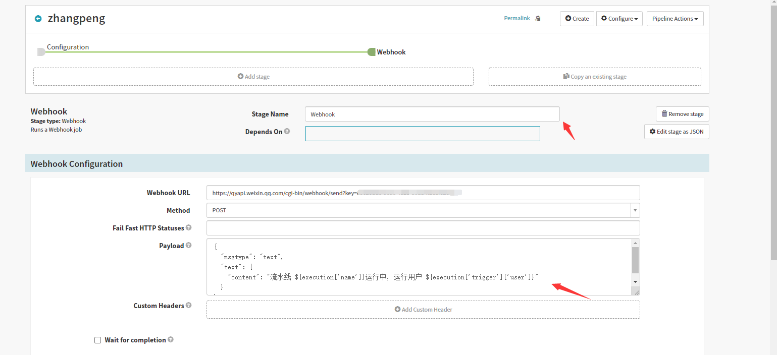This screenshot has height=355, width=777.
Task: Click the help icon next to Depends On
Action: (287, 131)
